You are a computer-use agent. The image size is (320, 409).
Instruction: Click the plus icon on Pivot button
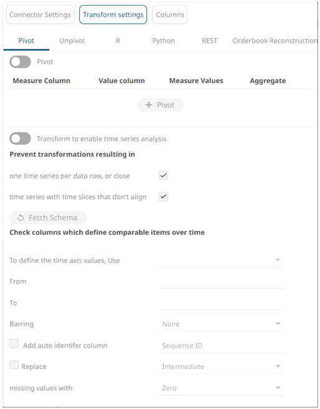pos(149,105)
